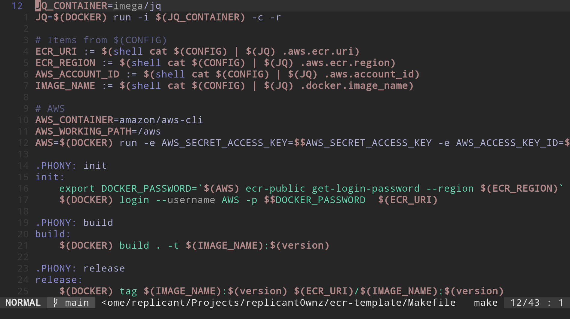
Task: Click the underlined username flag text
Action: tap(191, 200)
